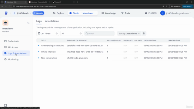
Task: Click created time 03/06/2025 03:23 PM
Action: (177, 58)
